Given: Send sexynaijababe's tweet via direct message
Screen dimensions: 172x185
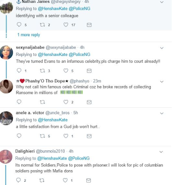Looking at the screenshot, I should point(89,71).
